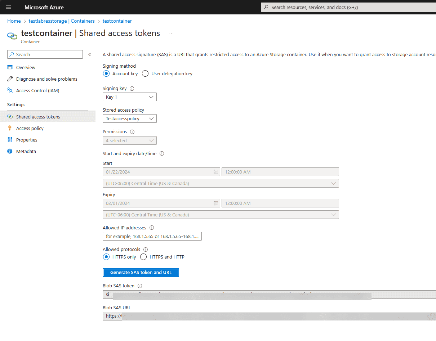Open the Start time zone dropdown
Viewport: 436px width, 341px height.
221,183
